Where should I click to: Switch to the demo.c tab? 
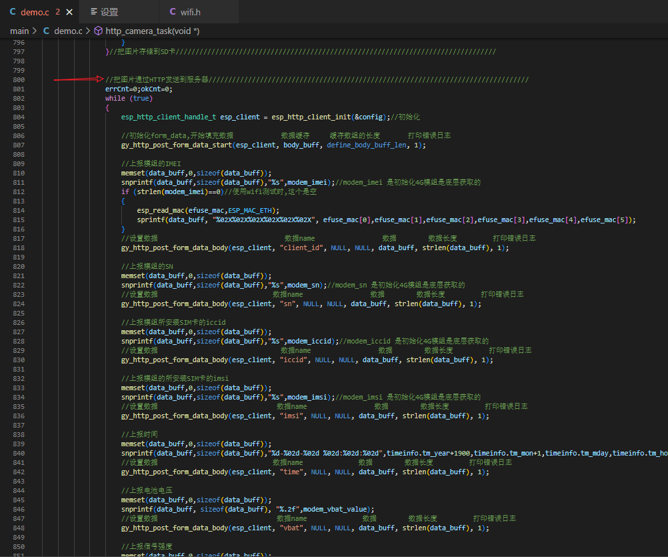pyautogui.click(x=35, y=12)
